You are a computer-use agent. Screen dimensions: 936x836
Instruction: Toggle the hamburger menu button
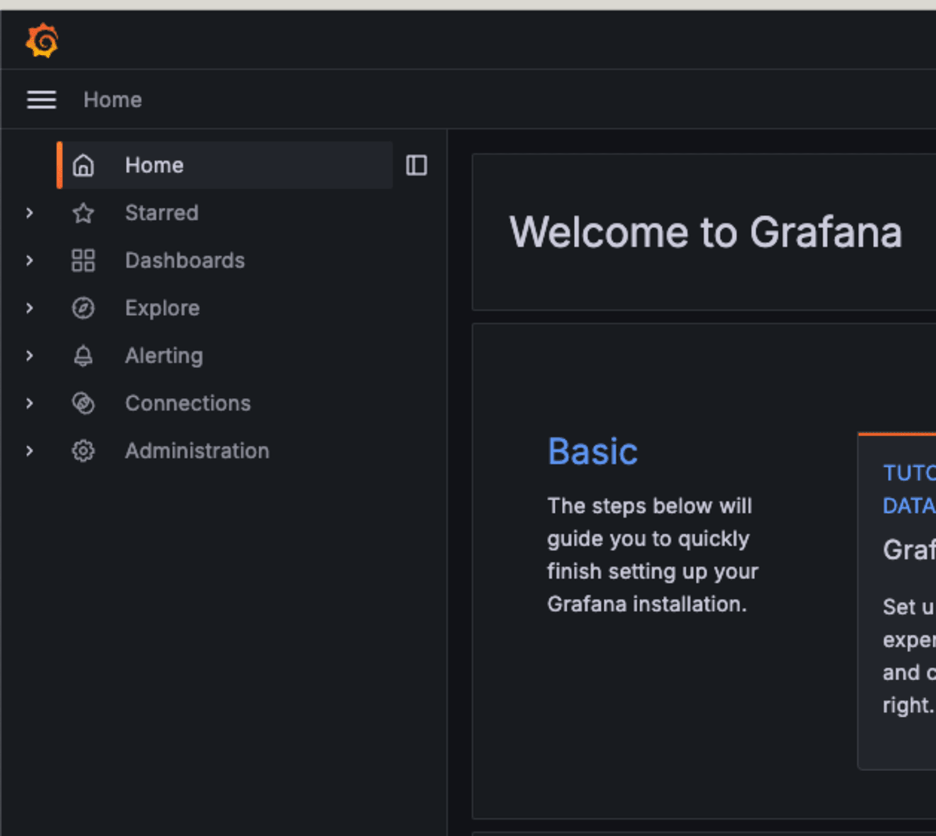pyautogui.click(x=42, y=100)
